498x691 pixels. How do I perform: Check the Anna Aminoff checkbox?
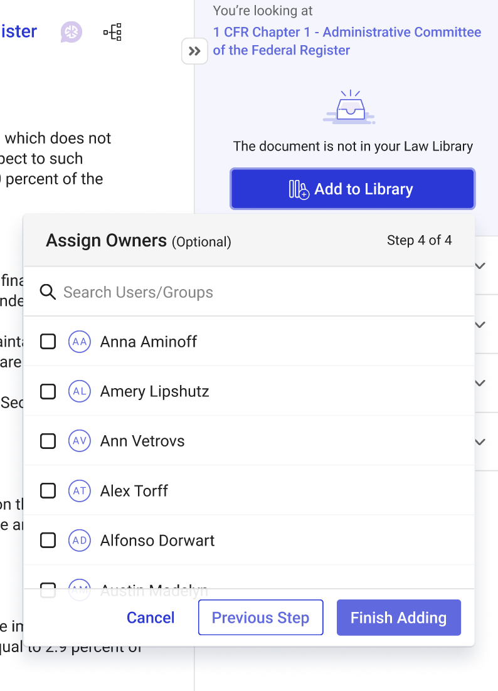click(48, 342)
